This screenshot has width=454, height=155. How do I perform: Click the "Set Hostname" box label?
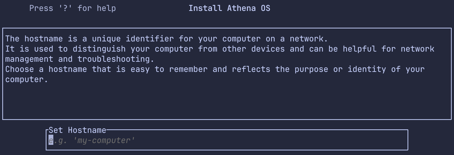tap(77, 130)
